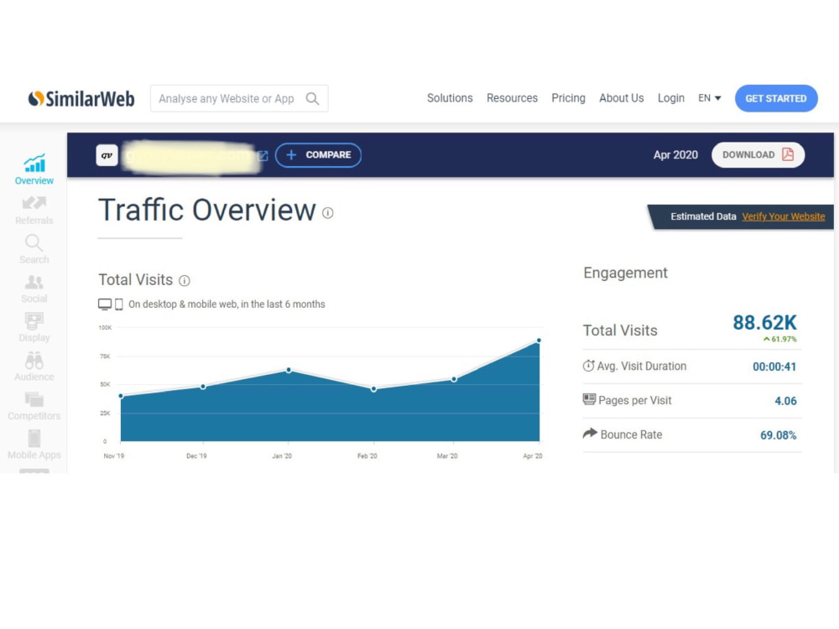
Task: Open the Display sidebar section
Action: click(34, 327)
